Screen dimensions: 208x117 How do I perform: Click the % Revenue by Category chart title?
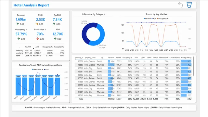pyautogui.click(x=93, y=14)
